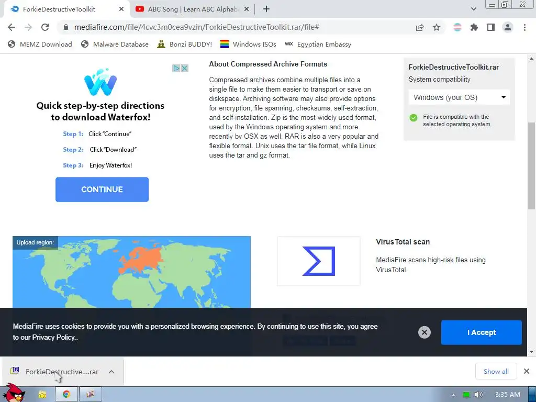Click the green compatibility checkmark icon
The width and height of the screenshot is (536, 402).
414,118
